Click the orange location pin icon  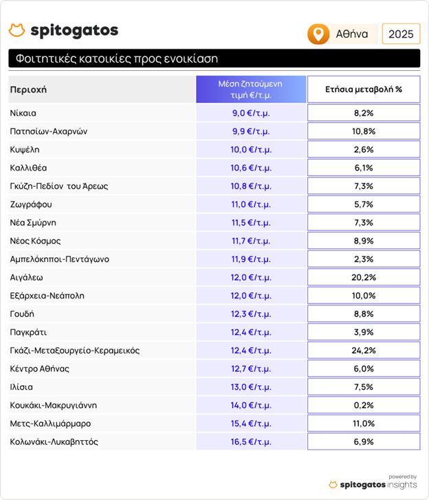317,34
